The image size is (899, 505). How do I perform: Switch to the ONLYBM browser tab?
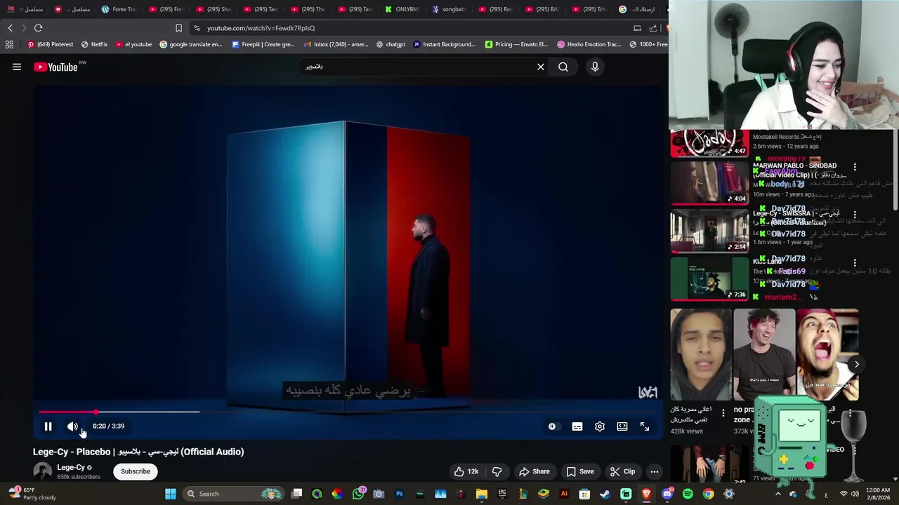tap(402, 9)
